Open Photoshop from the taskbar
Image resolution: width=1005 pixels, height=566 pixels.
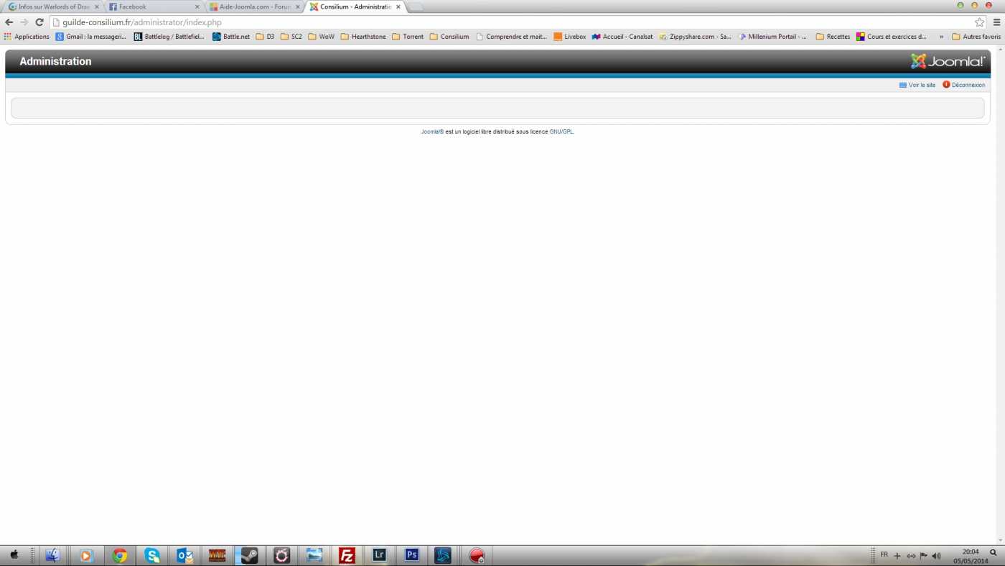[x=411, y=555]
